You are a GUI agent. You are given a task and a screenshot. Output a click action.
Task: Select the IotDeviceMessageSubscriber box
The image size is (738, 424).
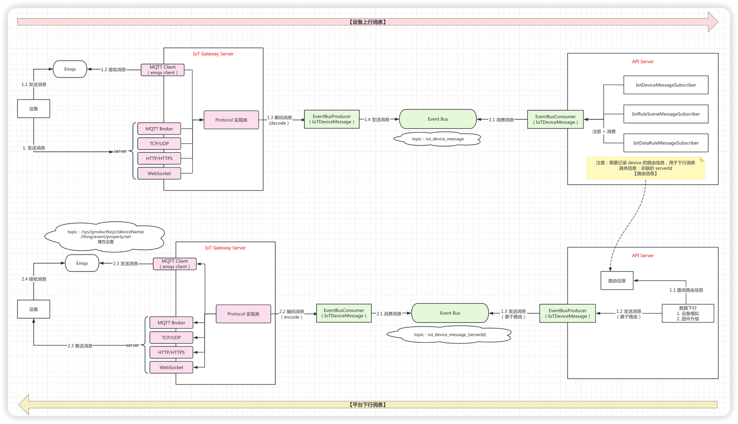(x=665, y=85)
